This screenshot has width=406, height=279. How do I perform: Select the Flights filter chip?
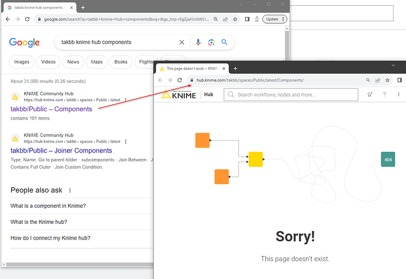pyautogui.click(x=145, y=62)
